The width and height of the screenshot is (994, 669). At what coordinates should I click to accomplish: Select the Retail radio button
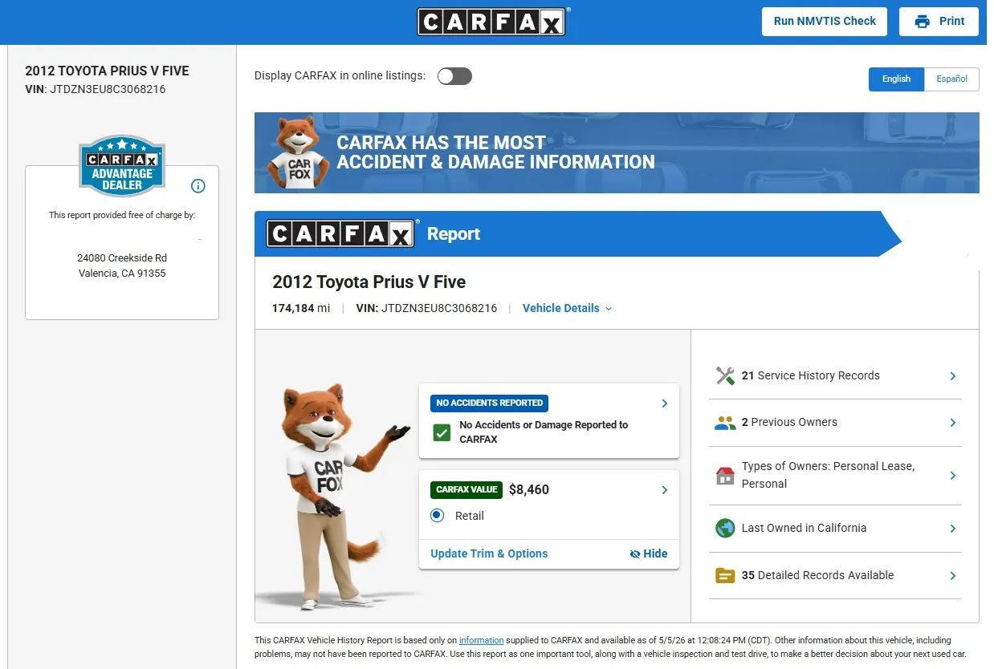[x=438, y=516]
